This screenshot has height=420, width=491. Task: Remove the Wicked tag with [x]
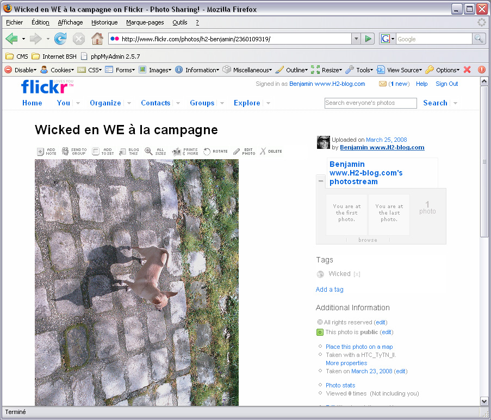(357, 274)
